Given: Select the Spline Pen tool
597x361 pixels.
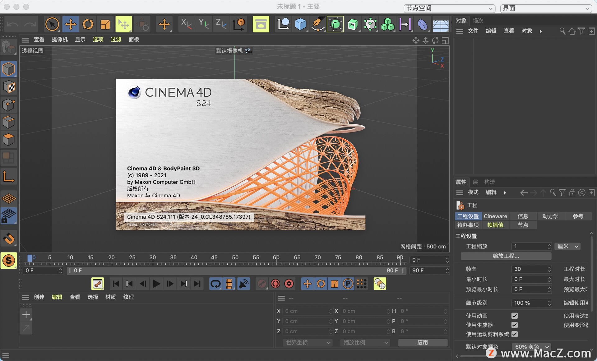Looking at the screenshot, I should pos(318,24).
